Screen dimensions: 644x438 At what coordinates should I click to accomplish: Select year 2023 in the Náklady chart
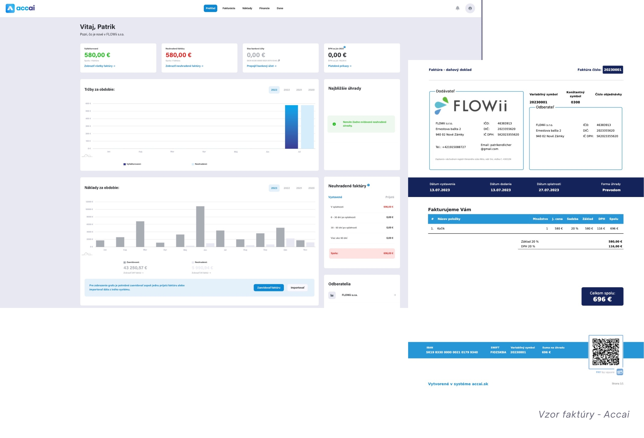[x=274, y=188]
